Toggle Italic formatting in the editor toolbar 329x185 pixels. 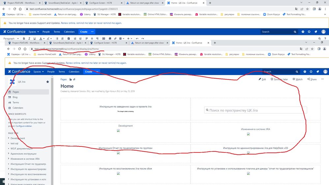[x=29, y=39]
